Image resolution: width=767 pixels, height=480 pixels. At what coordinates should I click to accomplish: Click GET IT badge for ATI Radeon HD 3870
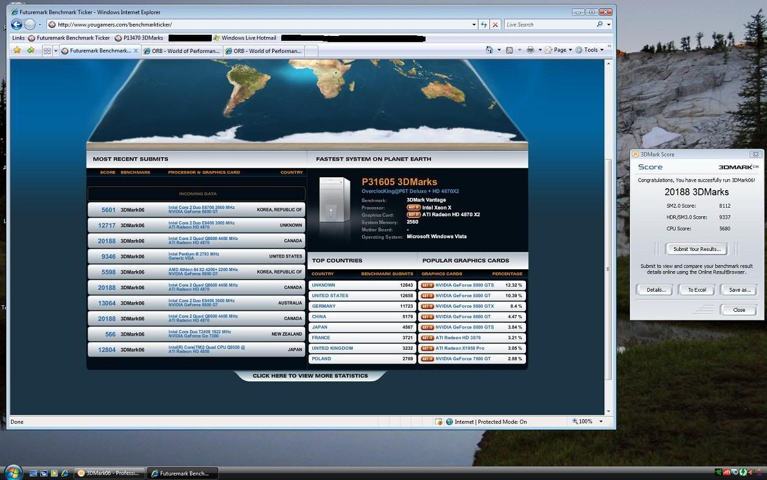pos(427,337)
